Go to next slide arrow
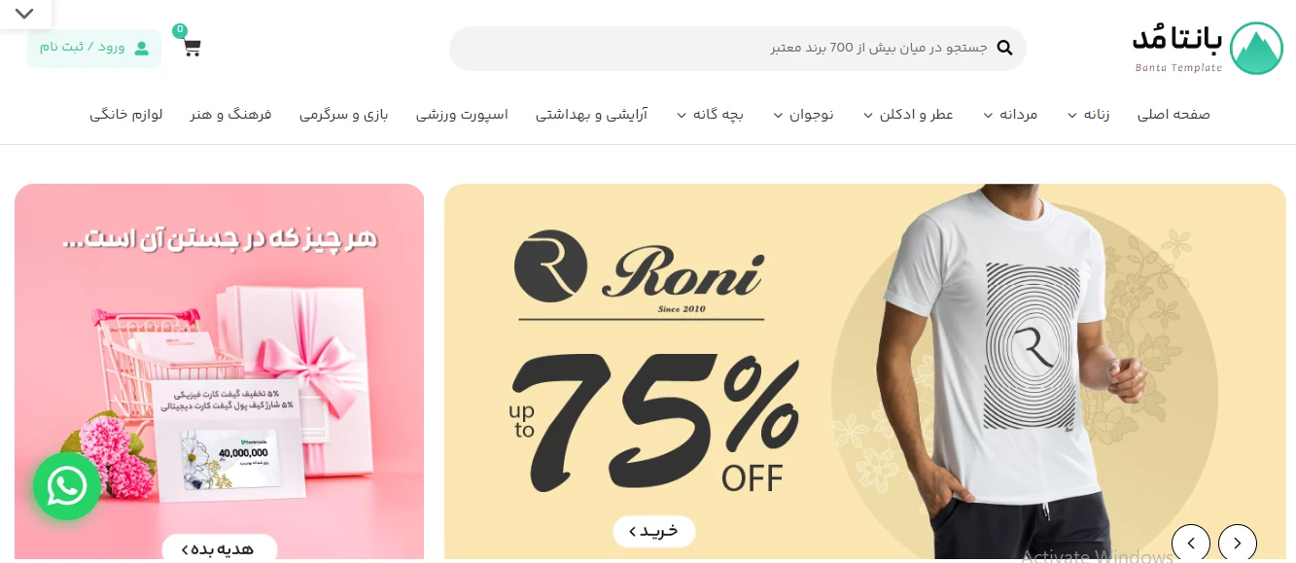 pyautogui.click(x=1238, y=543)
